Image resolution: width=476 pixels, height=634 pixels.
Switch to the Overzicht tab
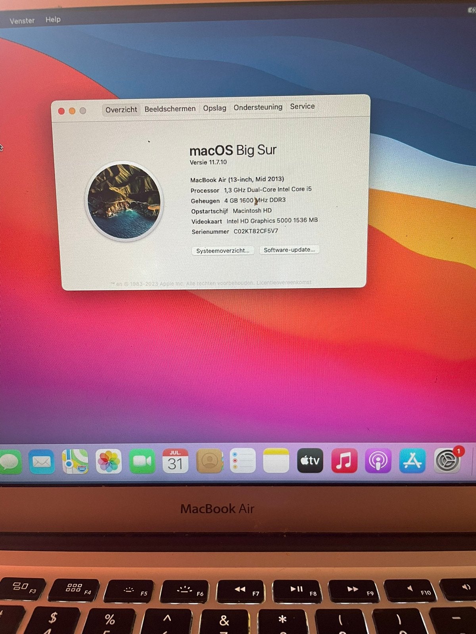[x=121, y=110]
